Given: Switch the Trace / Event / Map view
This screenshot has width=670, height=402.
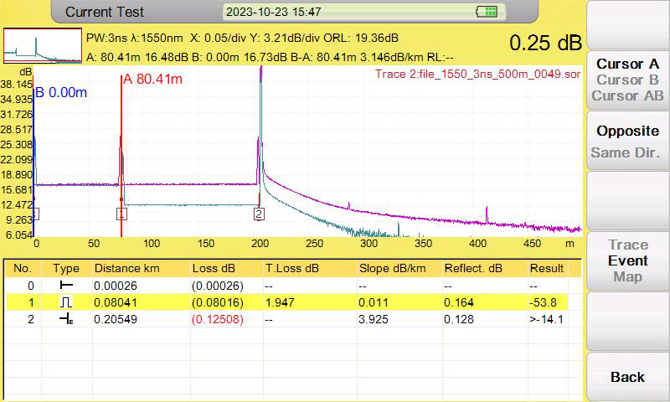Looking at the screenshot, I should 626,260.
